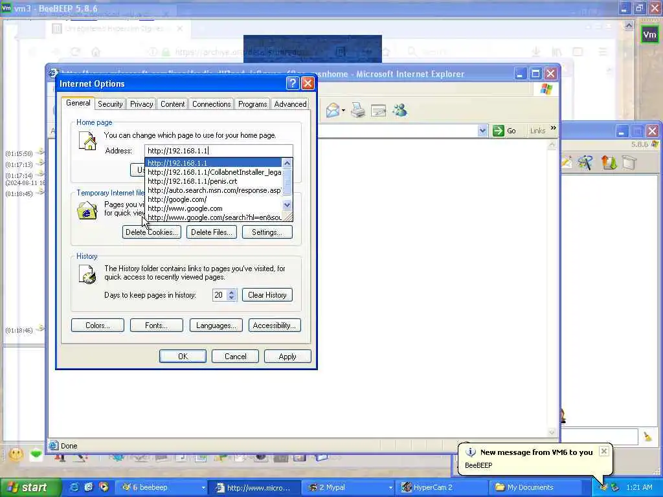The width and height of the screenshot is (663, 497).
Task: Click the Start button
Action: point(30,487)
